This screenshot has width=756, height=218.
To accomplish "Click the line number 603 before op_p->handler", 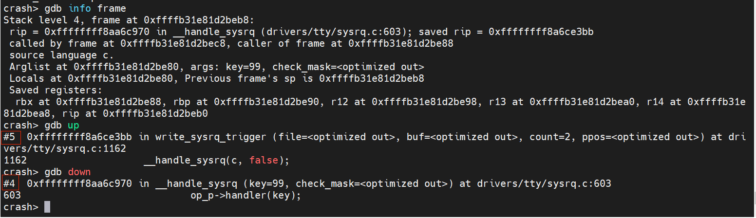I will [12, 195].
